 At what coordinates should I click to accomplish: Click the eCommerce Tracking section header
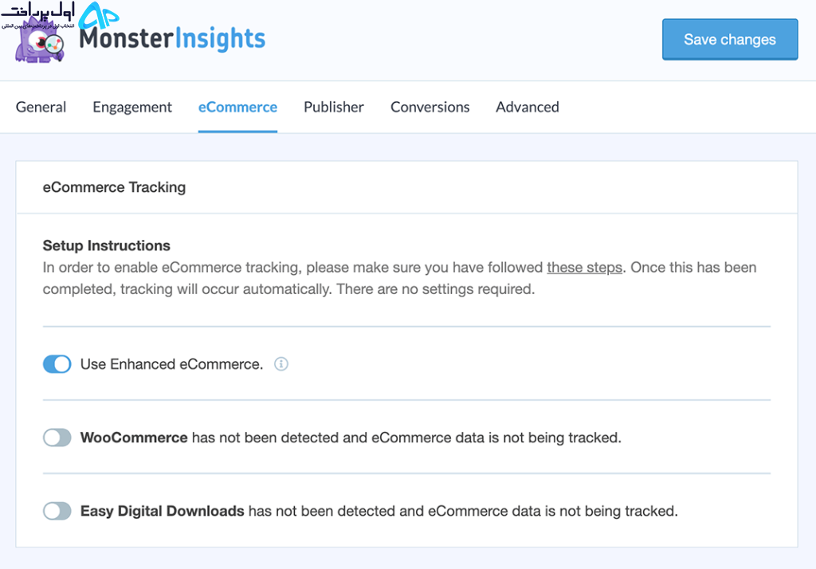click(x=114, y=187)
